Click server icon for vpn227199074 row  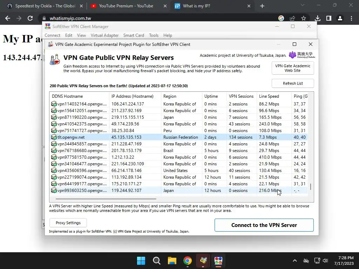[x=54, y=177]
